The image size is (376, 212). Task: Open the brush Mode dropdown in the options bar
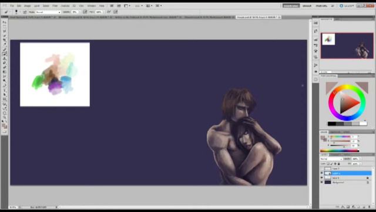pyautogui.click(x=48, y=12)
